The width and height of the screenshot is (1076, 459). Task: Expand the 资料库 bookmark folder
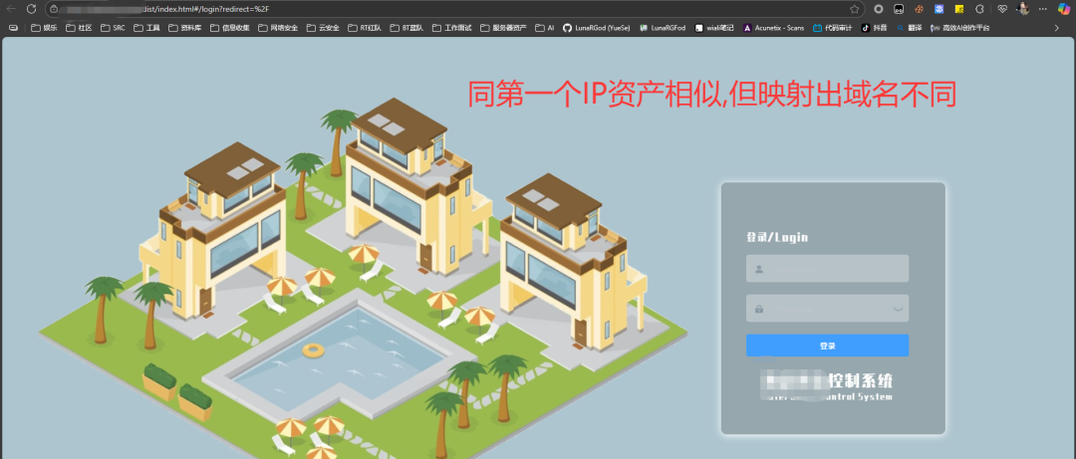coord(185,28)
